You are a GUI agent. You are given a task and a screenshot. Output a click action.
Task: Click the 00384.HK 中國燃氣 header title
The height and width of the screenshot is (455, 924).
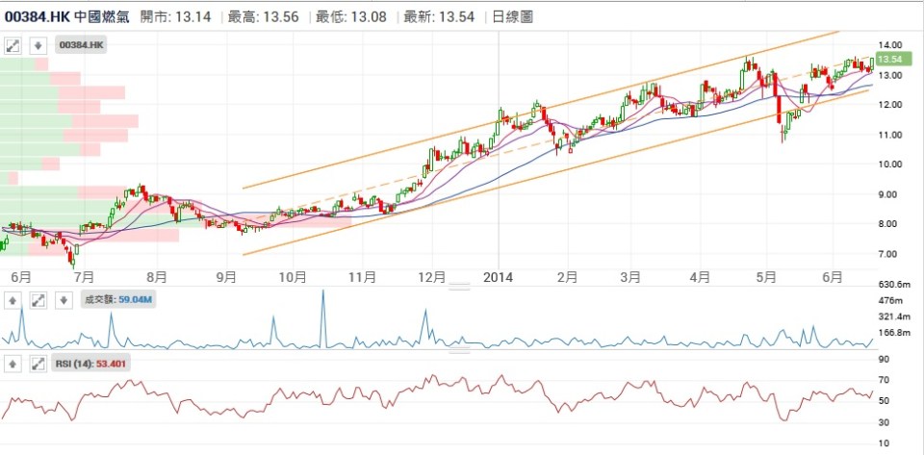(64, 16)
